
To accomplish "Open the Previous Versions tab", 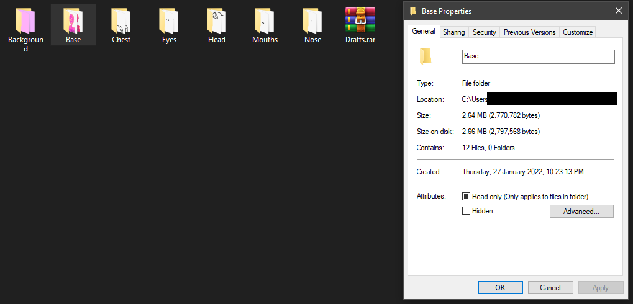I will [x=530, y=32].
